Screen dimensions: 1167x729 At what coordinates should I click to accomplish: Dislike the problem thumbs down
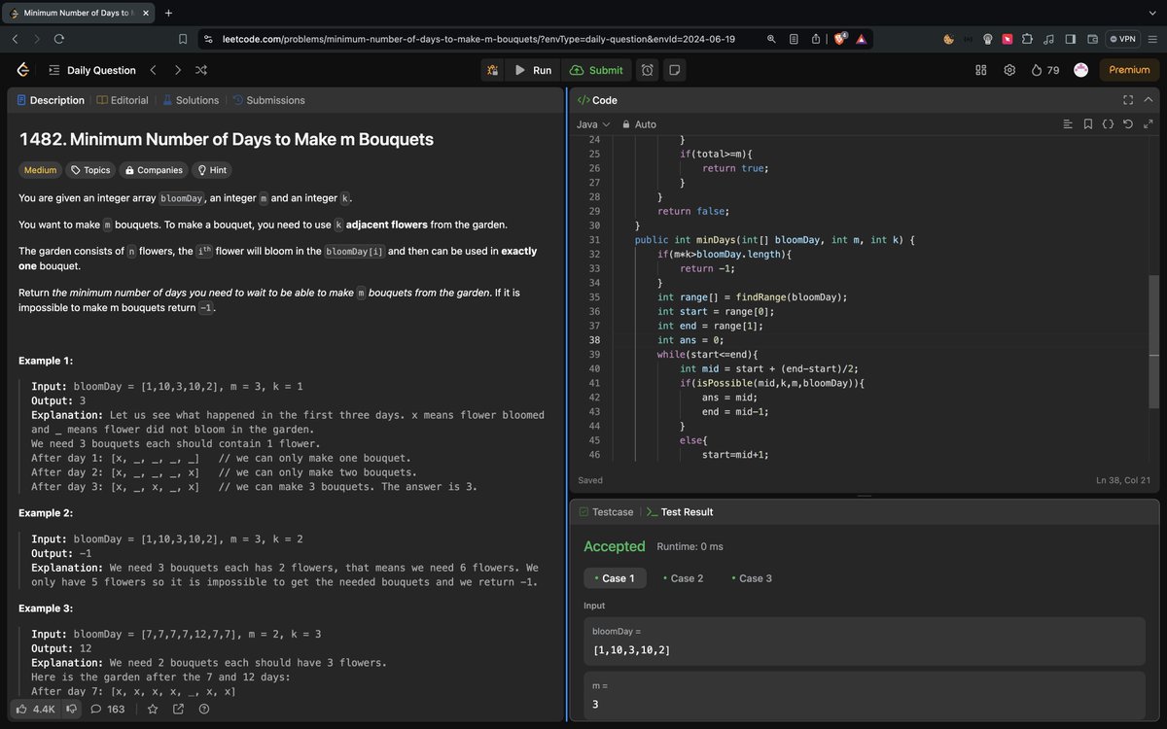tap(71, 709)
